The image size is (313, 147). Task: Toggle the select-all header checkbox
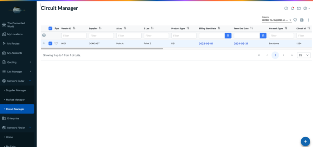[x=50, y=28]
